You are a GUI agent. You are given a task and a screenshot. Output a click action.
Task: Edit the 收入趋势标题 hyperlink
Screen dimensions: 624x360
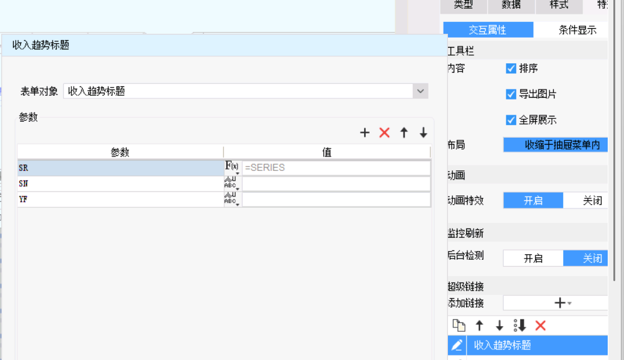[457, 345]
